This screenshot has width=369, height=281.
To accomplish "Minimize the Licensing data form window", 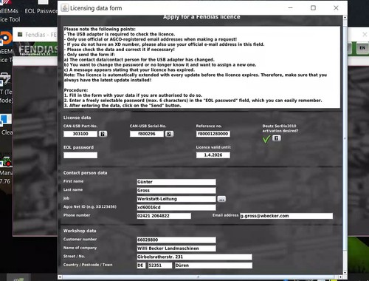I will pyautogui.click(x=291, y=8).
